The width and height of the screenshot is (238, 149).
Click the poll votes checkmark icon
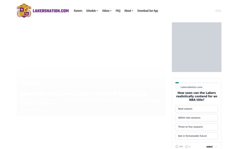tap(177, 147)
